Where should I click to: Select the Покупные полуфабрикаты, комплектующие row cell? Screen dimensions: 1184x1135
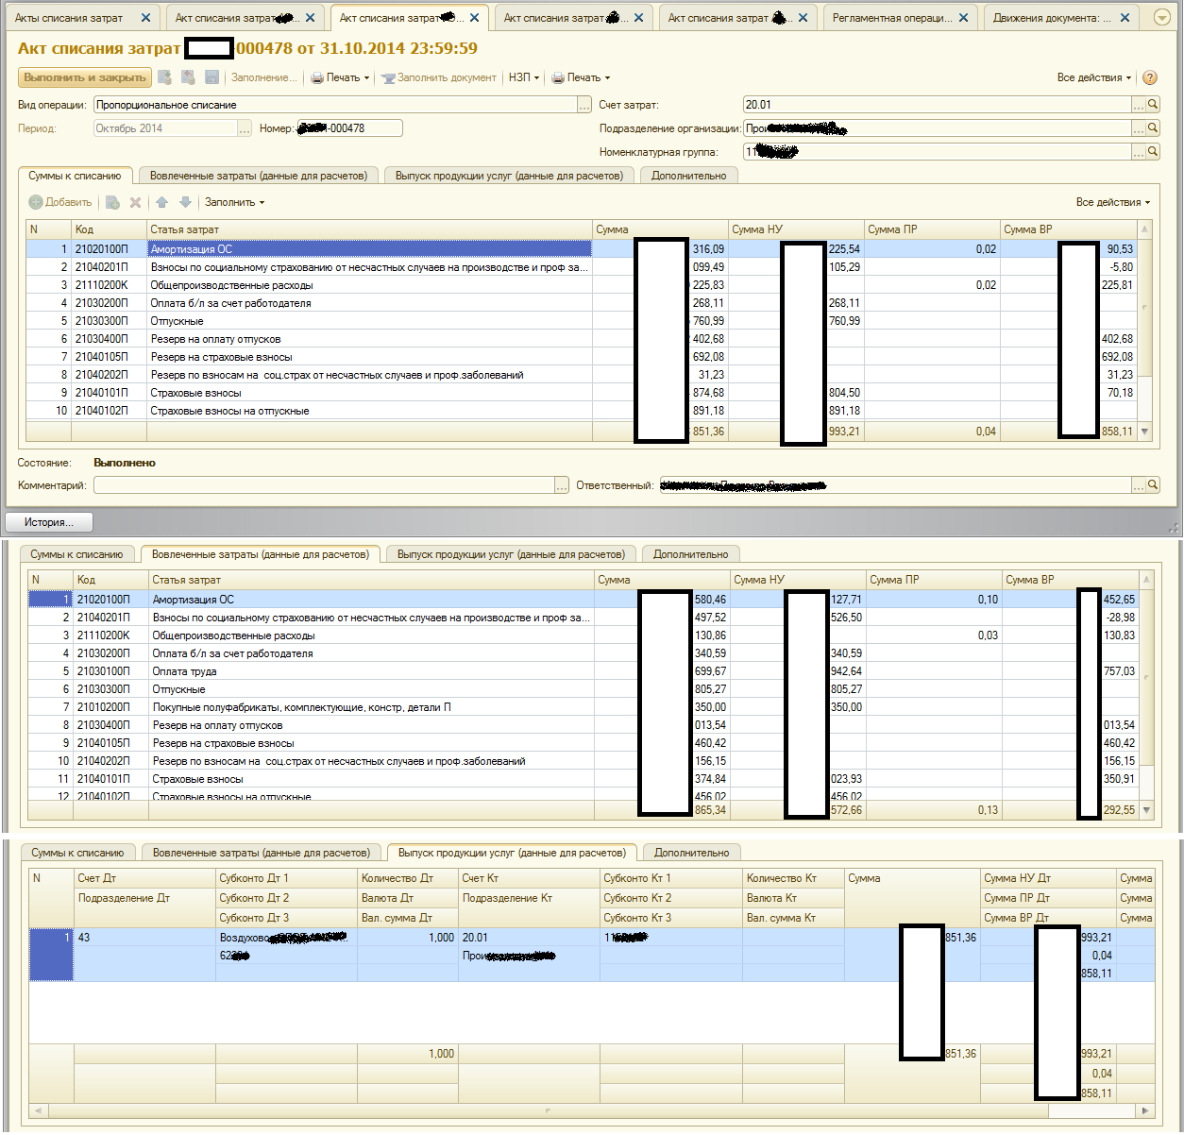coord(371,707)
